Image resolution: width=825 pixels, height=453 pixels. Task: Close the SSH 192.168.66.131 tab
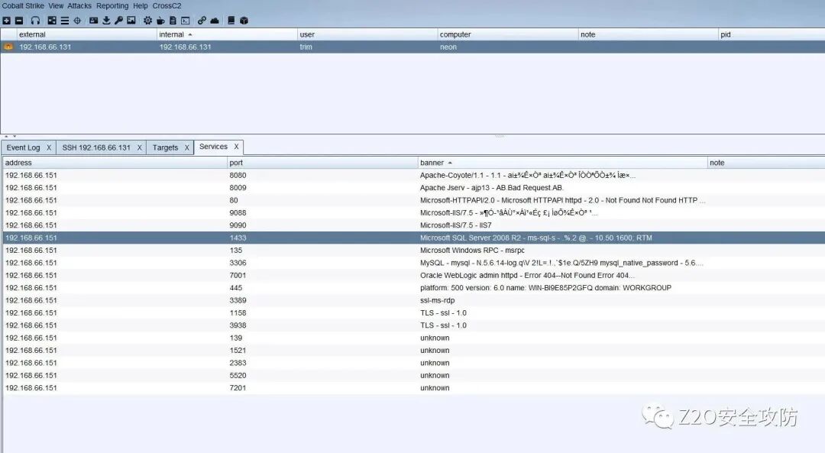140,148
